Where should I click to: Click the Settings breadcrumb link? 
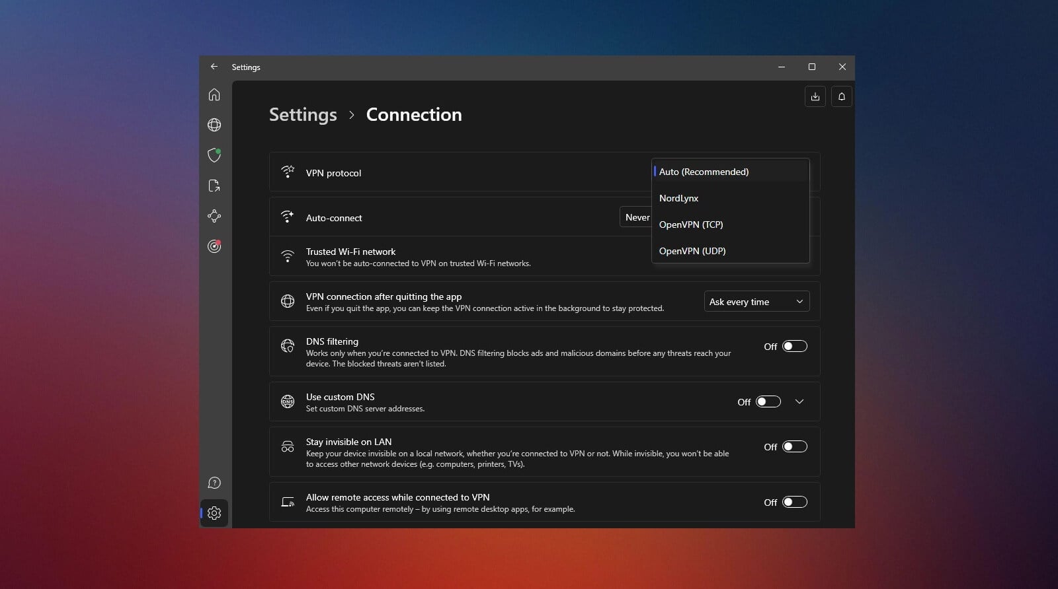click(x=303, y=115)
